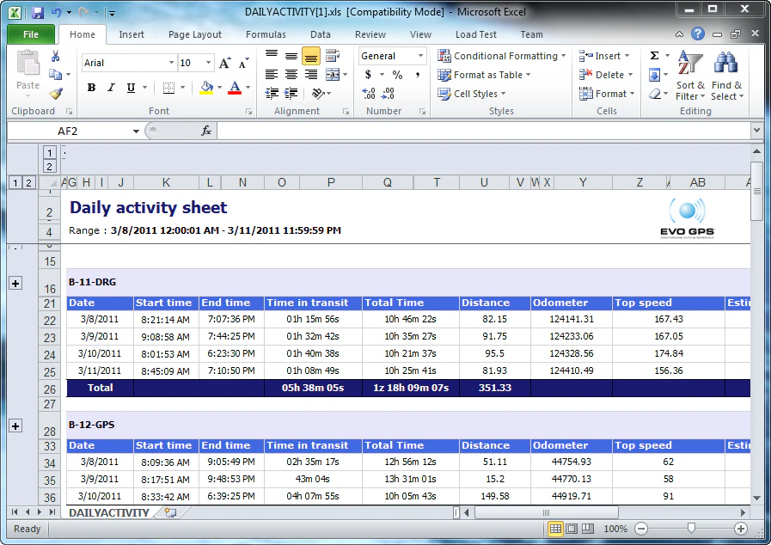This screenshot has height=545, width=771.
Task: Click the Find & Select binoculars
Action: point(727,76)
